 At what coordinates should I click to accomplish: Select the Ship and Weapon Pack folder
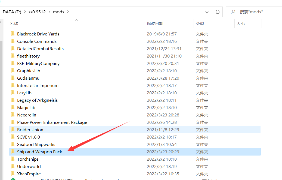pyautogui.click(x=40, y=152)
